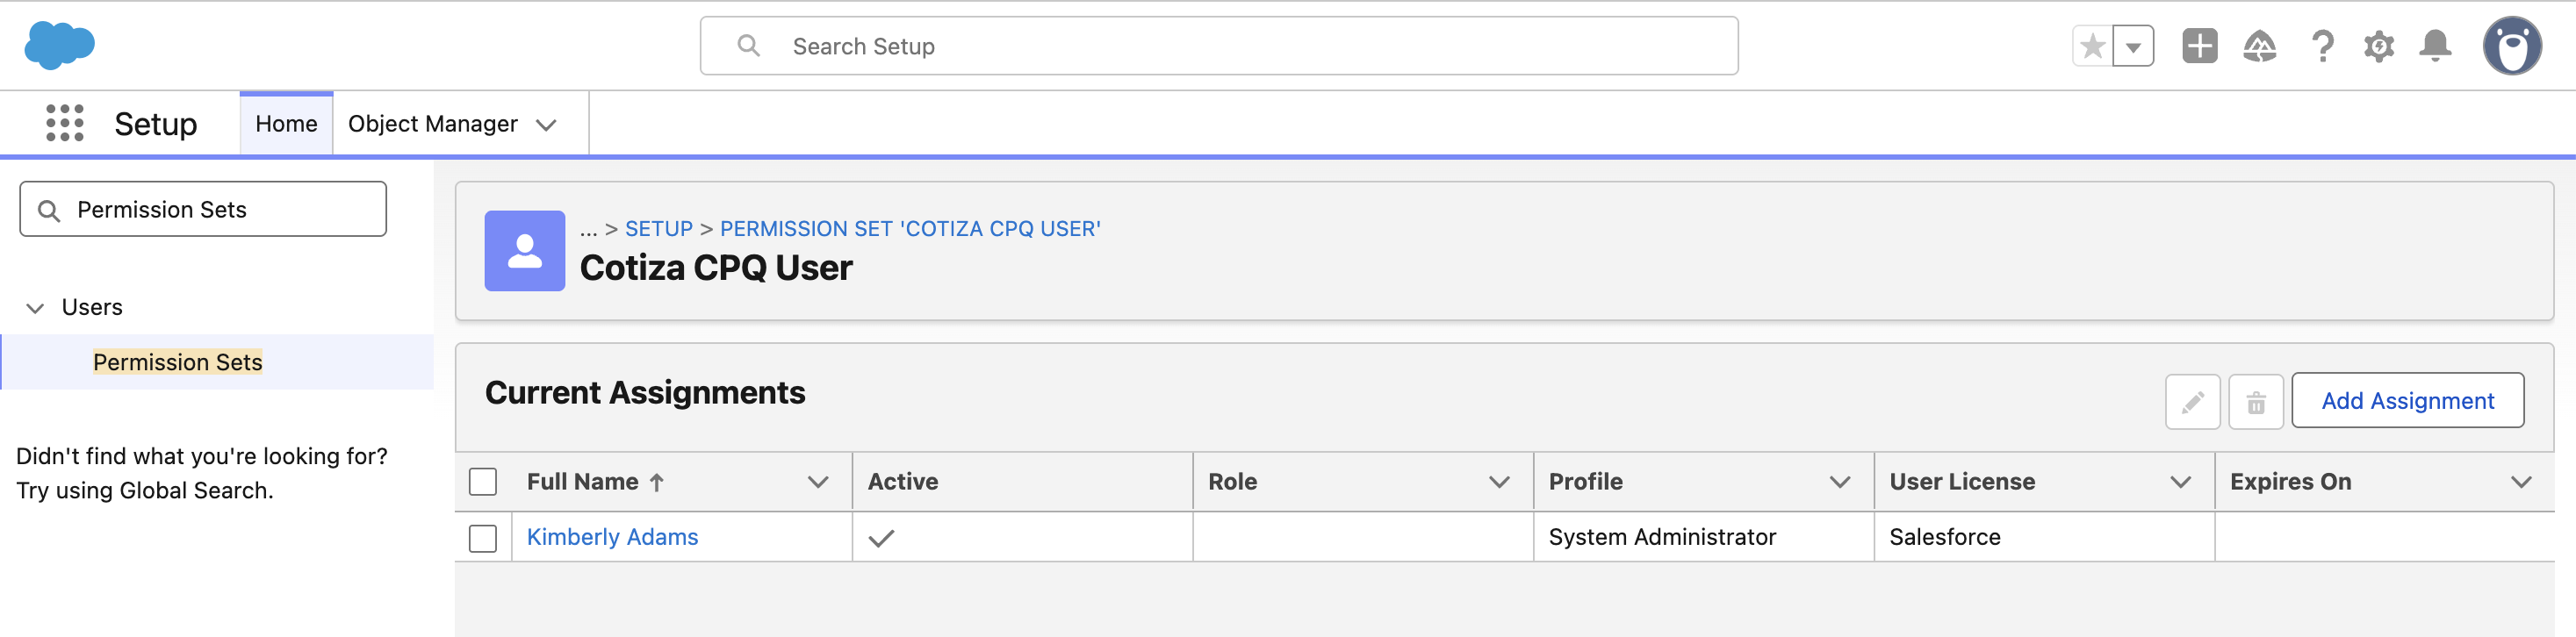Open Expires On column menu chevron
The image size is (2576, 637).
2521,482
